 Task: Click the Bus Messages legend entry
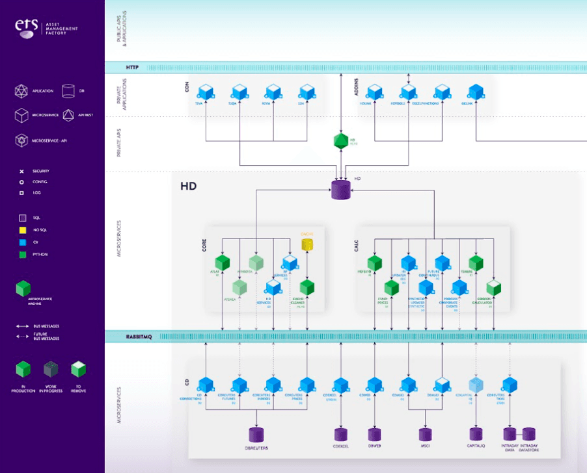[x=38, y=326]
